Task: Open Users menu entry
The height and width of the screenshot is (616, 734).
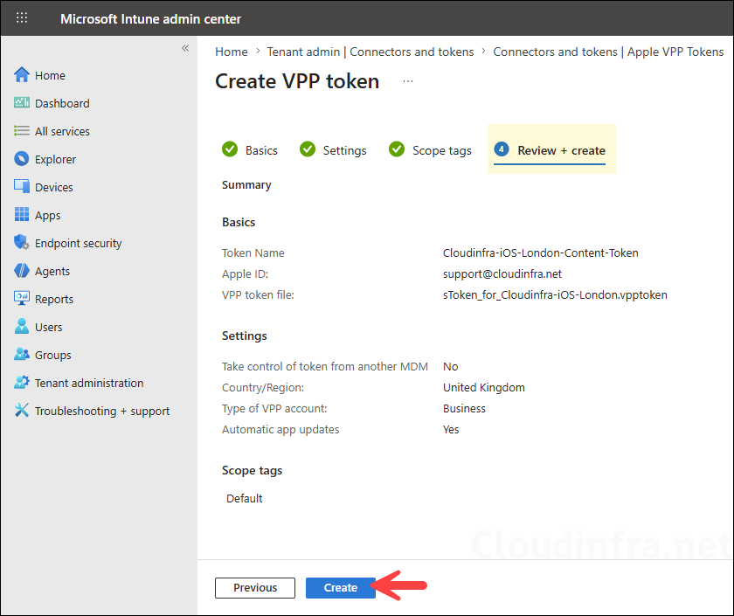Action: (49, 327)
